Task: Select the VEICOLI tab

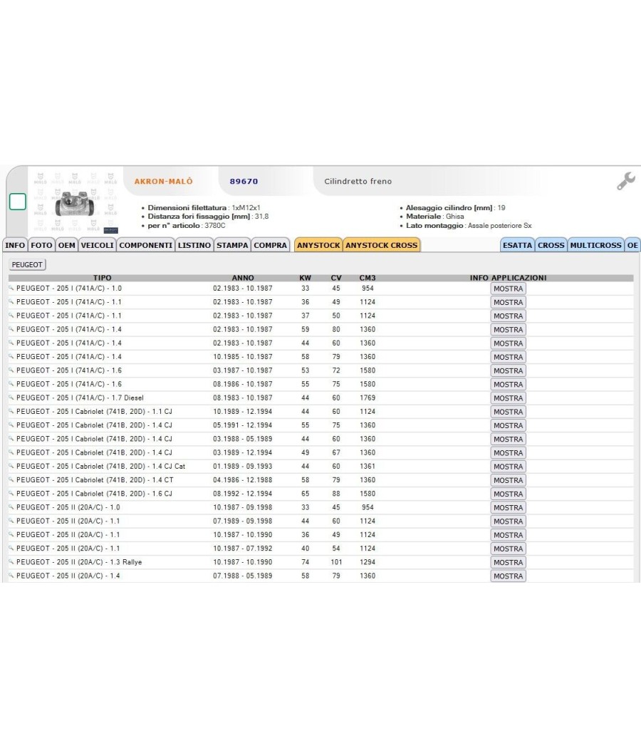Action: tap(98, 245)
